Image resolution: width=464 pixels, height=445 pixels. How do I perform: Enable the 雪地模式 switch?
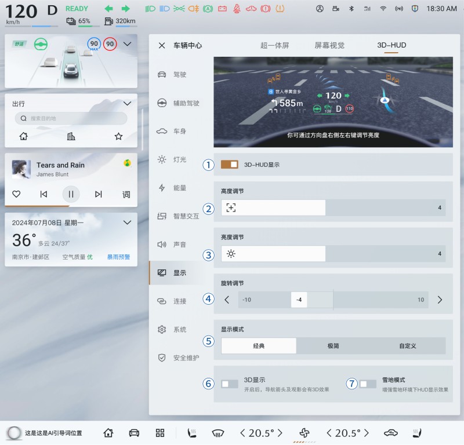368,384
